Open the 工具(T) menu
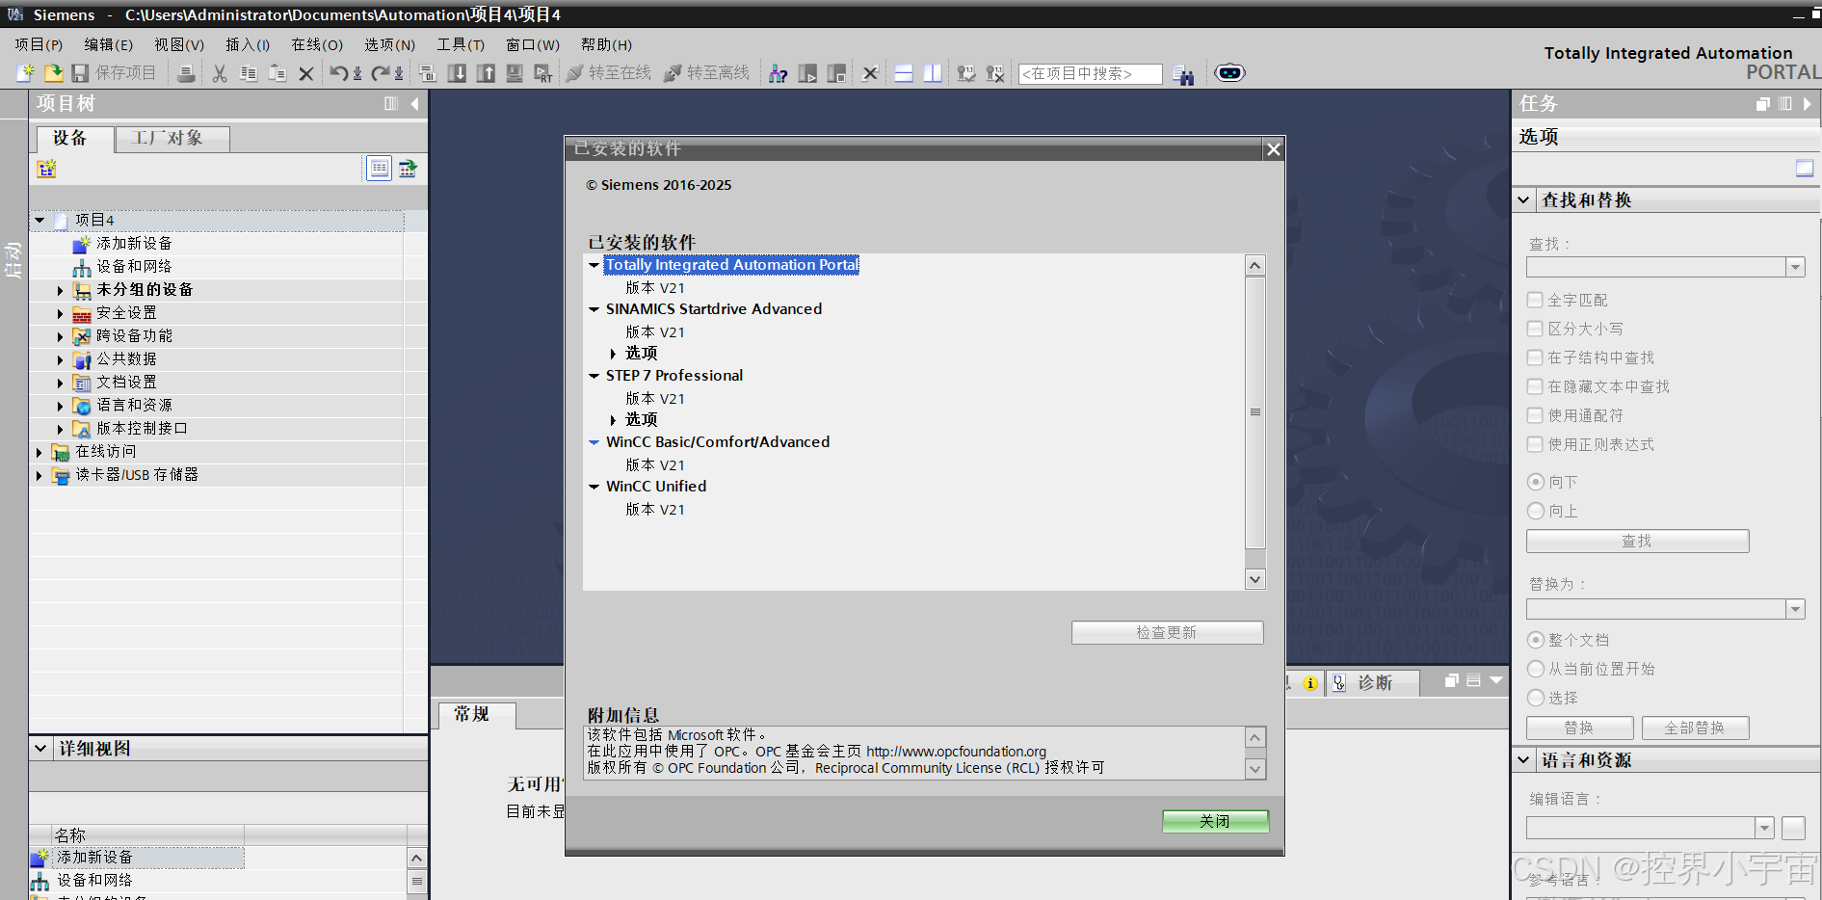The width and height of the screenshot is (1822, 900). click(x=461, y=44)
